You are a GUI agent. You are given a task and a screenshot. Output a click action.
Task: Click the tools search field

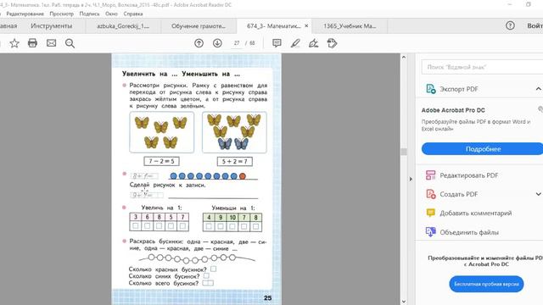[x=482, y=67]
